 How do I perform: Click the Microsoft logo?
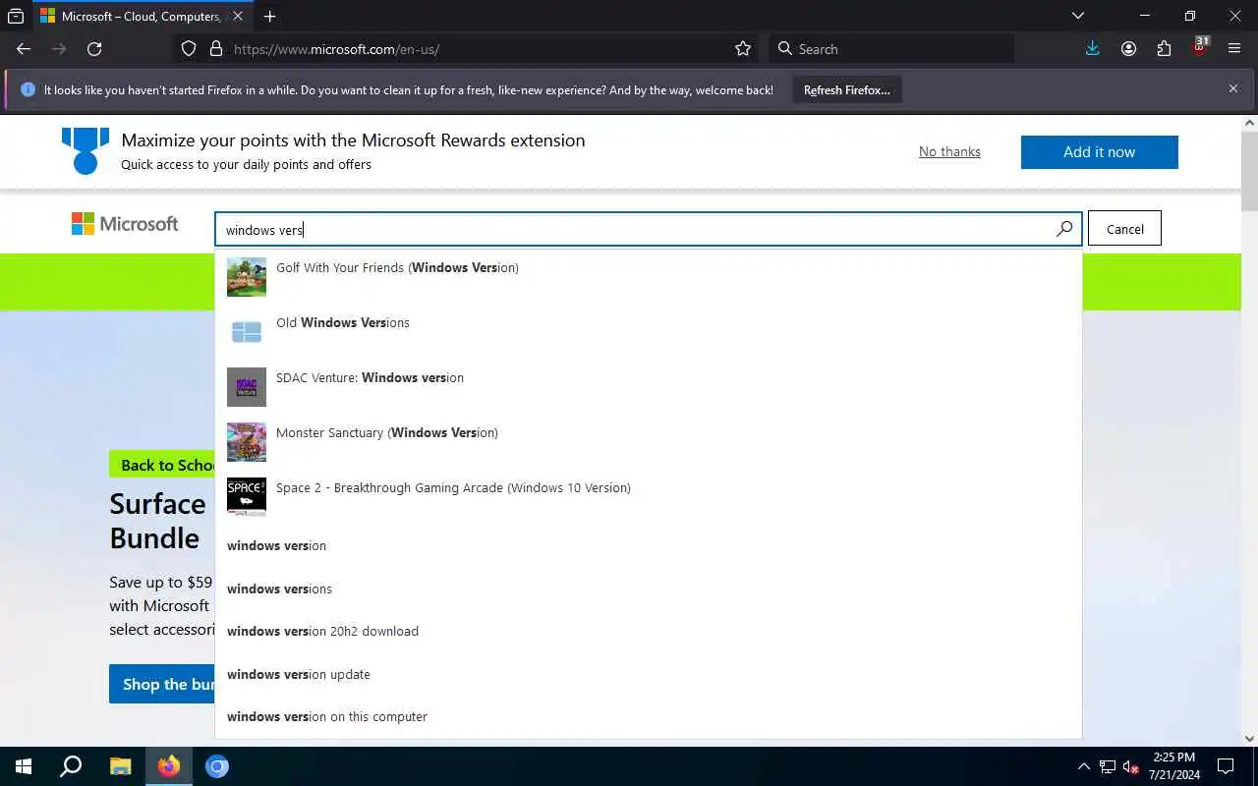[x=125, y=224]
